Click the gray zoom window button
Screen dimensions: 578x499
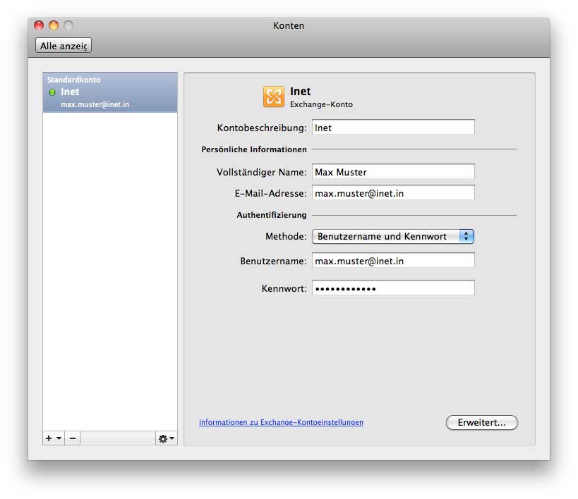(68, 26)
